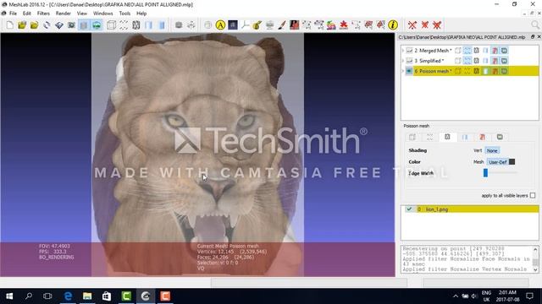Switch to the last green tab in render panel
This screenshot has height=304, width=542.
coord(500,137)
